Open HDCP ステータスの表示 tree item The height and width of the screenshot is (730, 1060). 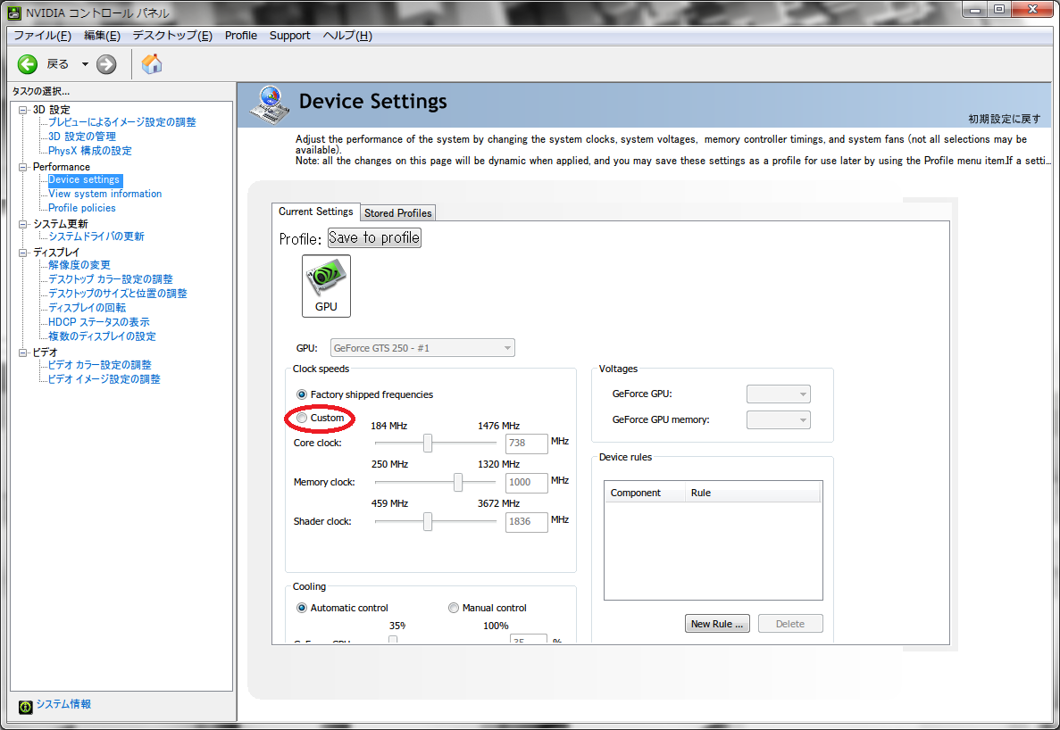[x=99, y=322]
